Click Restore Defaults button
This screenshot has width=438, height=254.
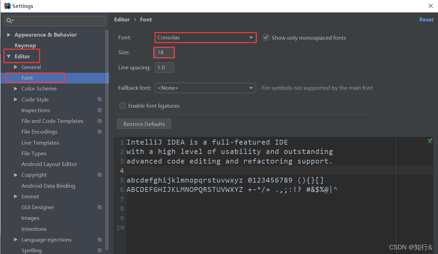(x=144, y=124)
